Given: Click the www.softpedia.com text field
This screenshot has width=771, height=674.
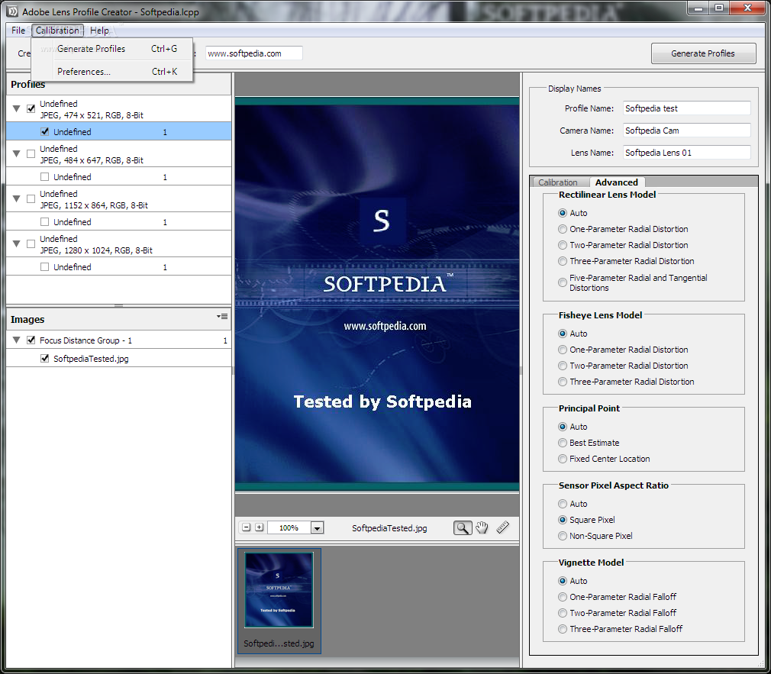Looking at the screenshot, I should point(253,53).
